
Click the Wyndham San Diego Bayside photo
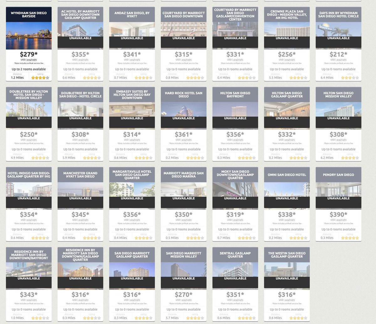click(29, 36)
